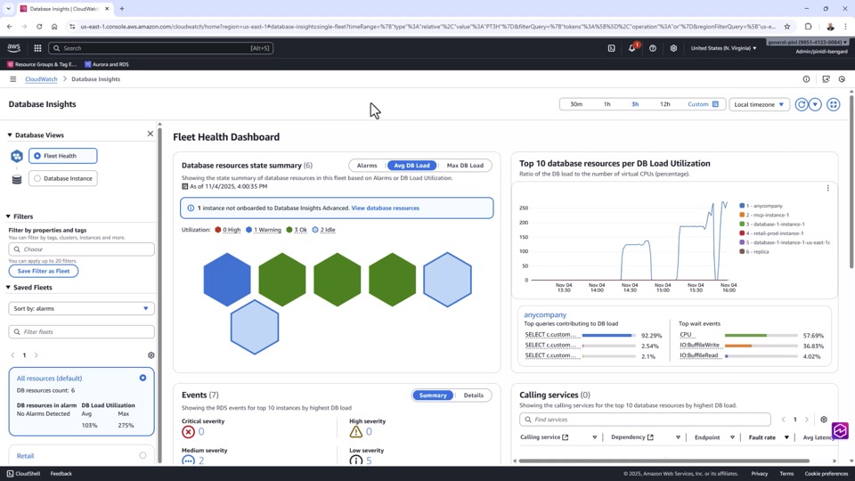
Task: Select the Retail fleet radio button
Action: (x=142, y=455)
